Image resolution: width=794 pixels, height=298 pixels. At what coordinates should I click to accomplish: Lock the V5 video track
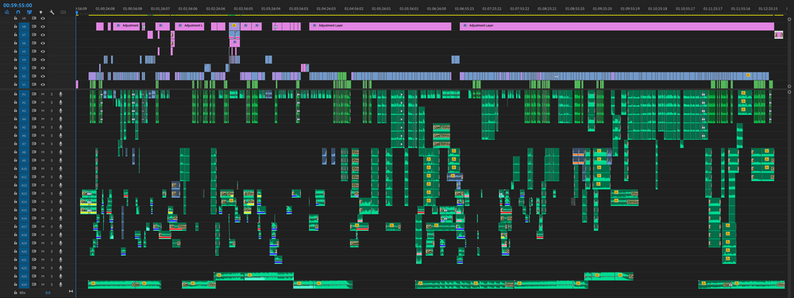click(x=16, y=51)
